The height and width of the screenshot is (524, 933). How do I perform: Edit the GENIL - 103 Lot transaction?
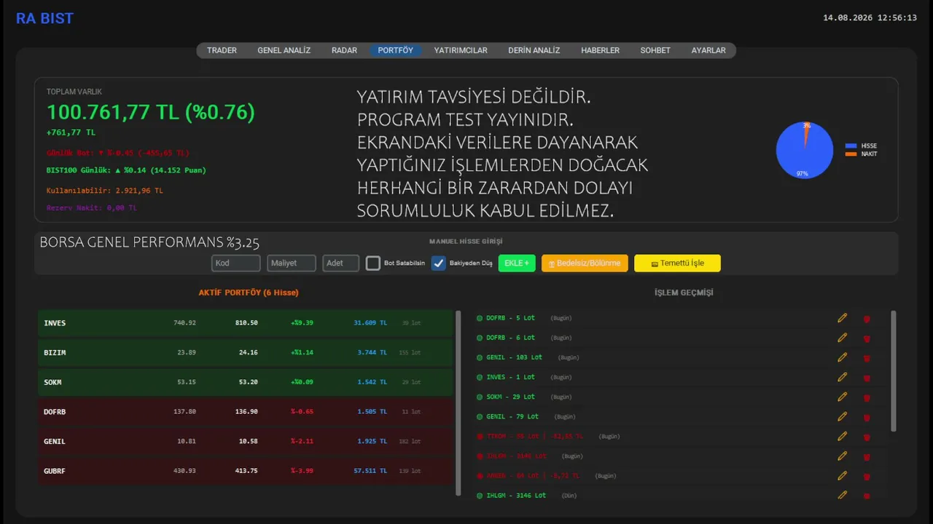click(x=842, y=357)
